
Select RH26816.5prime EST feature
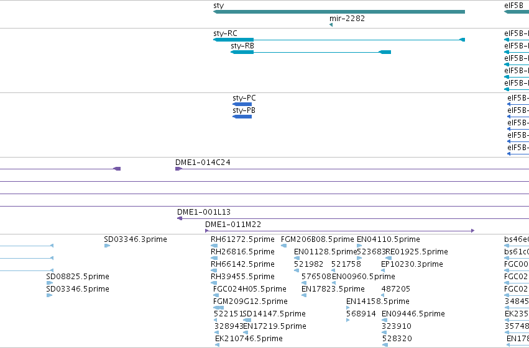(214, 258)
